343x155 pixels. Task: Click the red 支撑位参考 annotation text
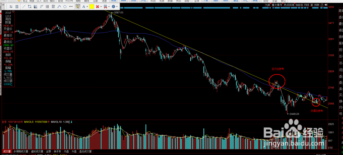pyautogui.click(x=317, y=111)
